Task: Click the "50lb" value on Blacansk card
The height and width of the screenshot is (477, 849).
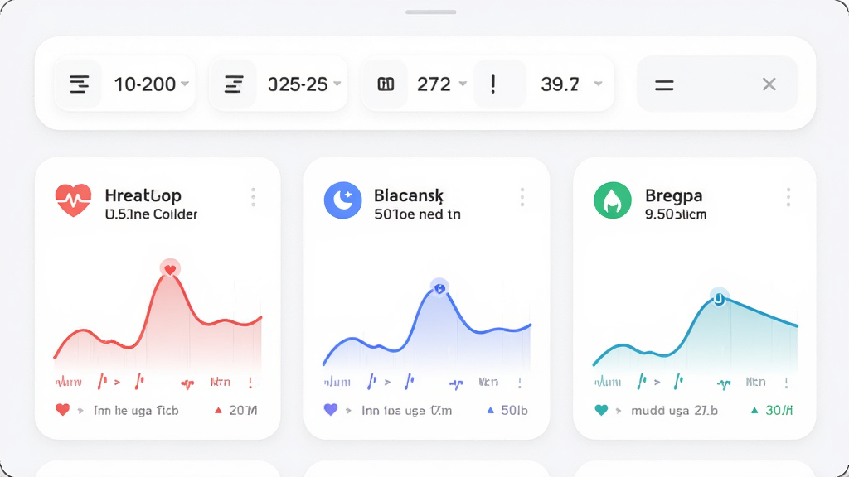Action: click(x=514, y=411)
